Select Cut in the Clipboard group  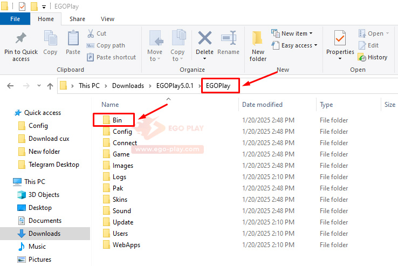97,33
